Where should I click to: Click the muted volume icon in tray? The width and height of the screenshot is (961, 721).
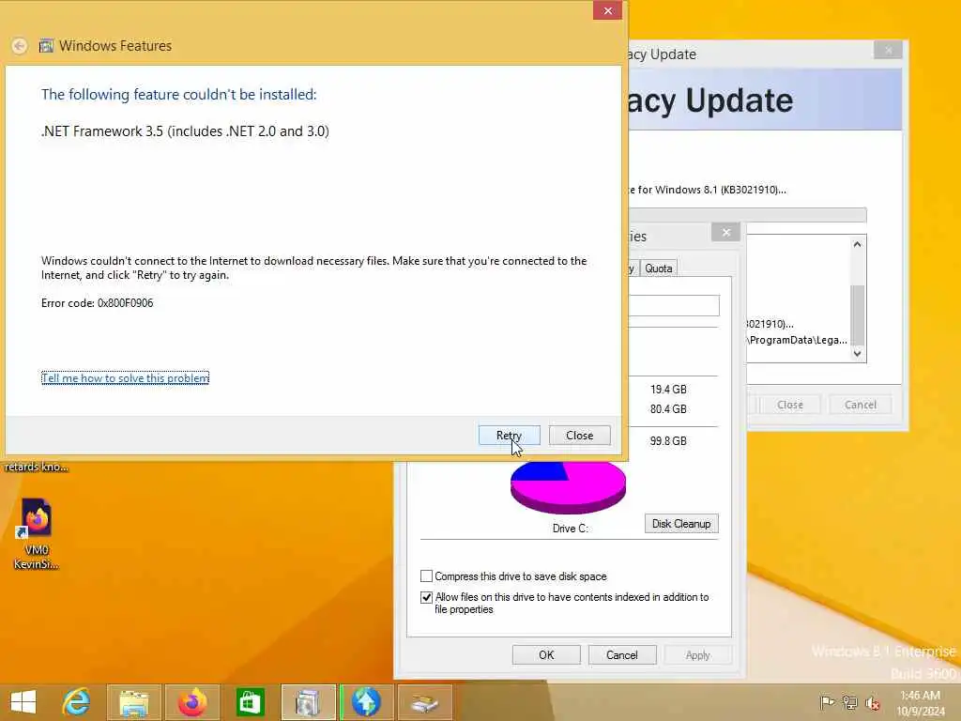click(x=873, y=702)
